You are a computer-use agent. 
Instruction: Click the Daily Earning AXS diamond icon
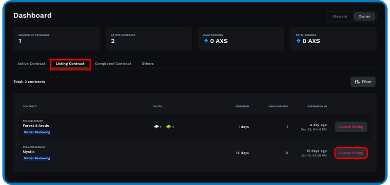tap(206, 41)
